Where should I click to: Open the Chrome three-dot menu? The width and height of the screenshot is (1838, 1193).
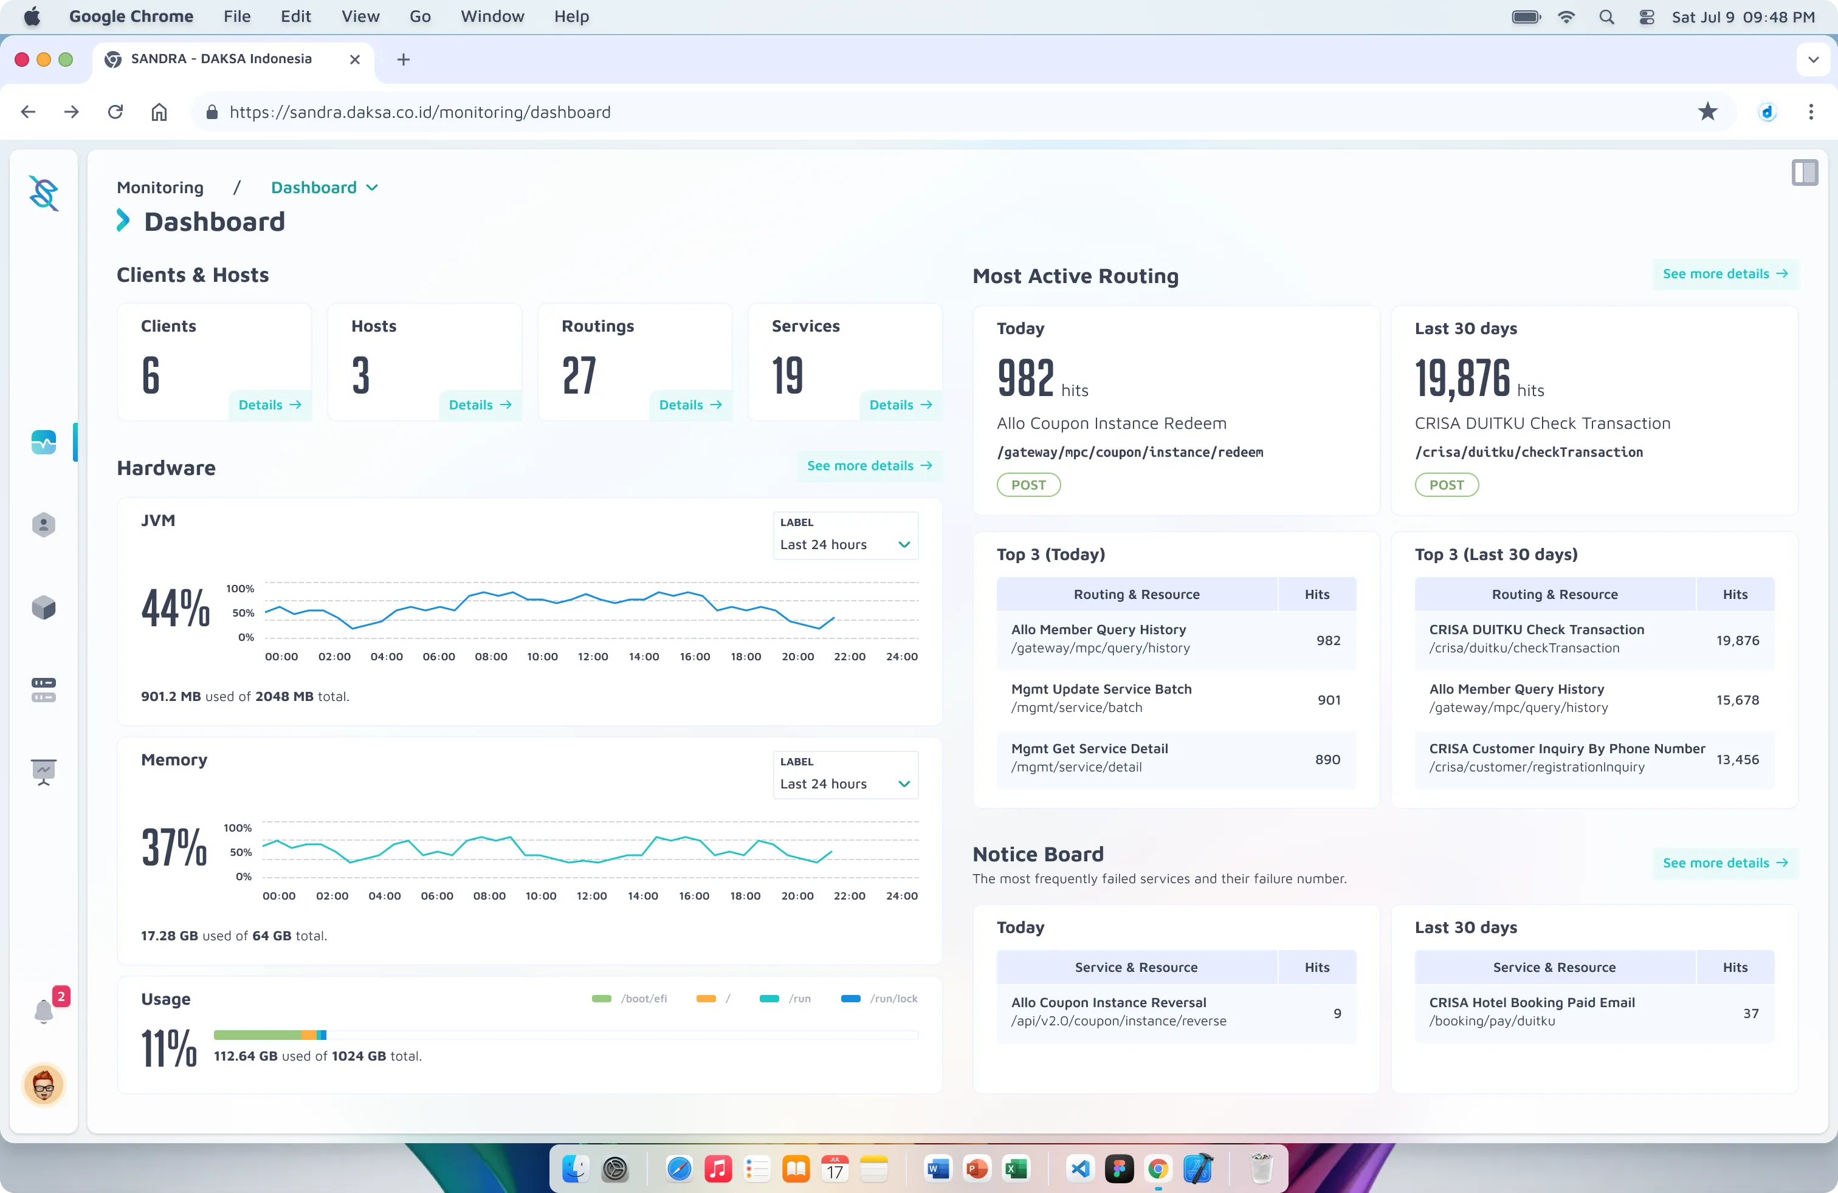pos(1810,112)
